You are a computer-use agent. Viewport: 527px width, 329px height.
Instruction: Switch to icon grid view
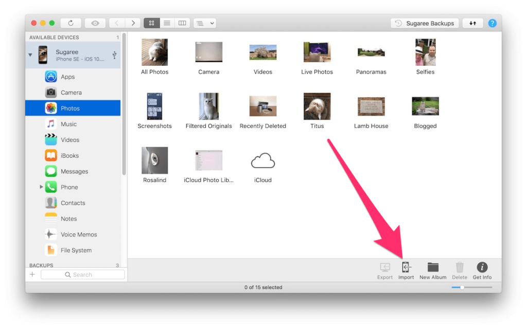152,23
